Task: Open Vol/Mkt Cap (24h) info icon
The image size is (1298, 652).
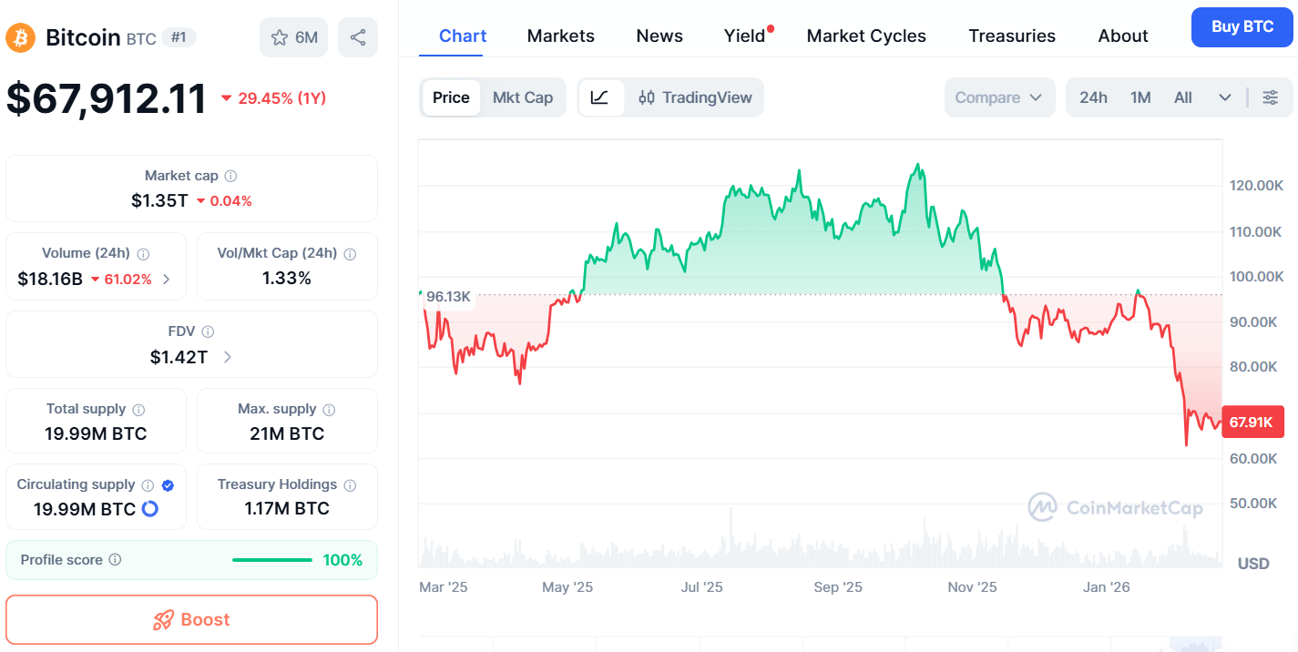Action: [350, 254]
